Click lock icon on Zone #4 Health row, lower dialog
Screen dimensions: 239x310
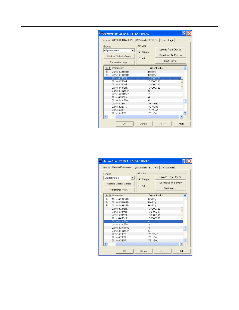(x=106, y=205)
